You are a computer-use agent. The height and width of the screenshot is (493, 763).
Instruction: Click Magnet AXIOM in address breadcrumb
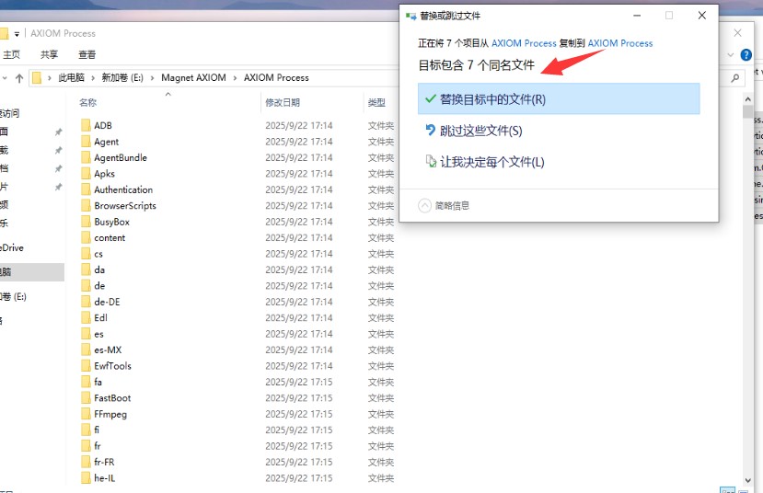[x=193, y=78]
